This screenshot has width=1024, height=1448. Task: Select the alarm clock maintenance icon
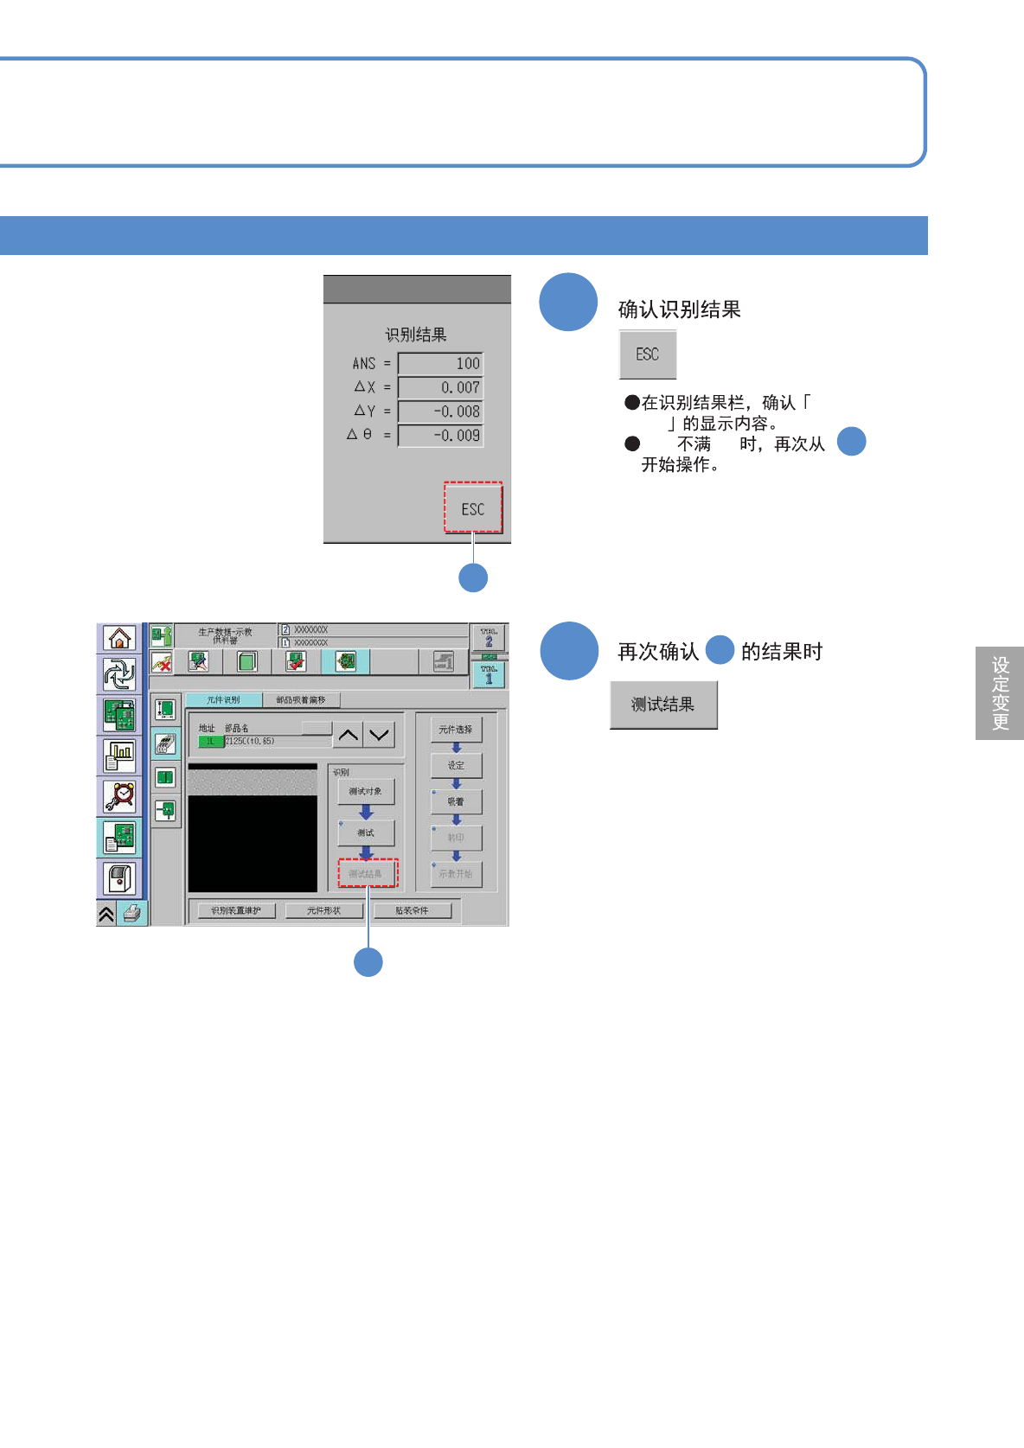[119, 796]
